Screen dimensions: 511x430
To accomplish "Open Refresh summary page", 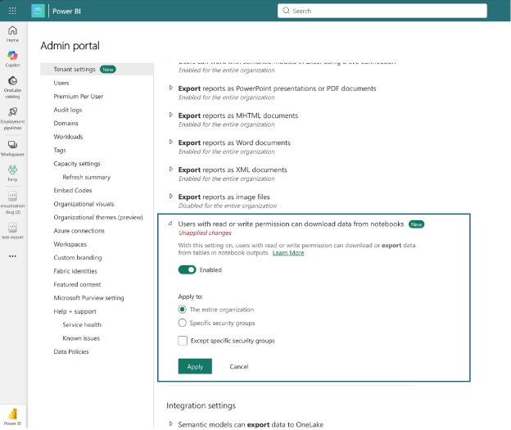I will click(x=86, y=177).
